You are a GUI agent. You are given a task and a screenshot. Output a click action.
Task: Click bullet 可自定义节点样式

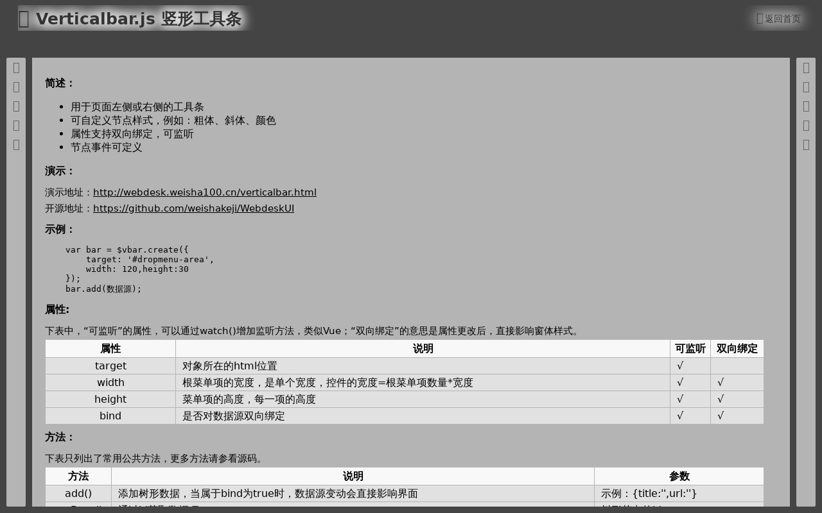[173, 121]
